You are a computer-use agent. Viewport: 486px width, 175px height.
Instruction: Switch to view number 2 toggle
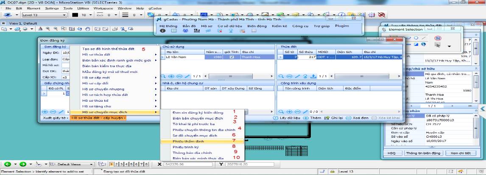(x=117, y=164)
